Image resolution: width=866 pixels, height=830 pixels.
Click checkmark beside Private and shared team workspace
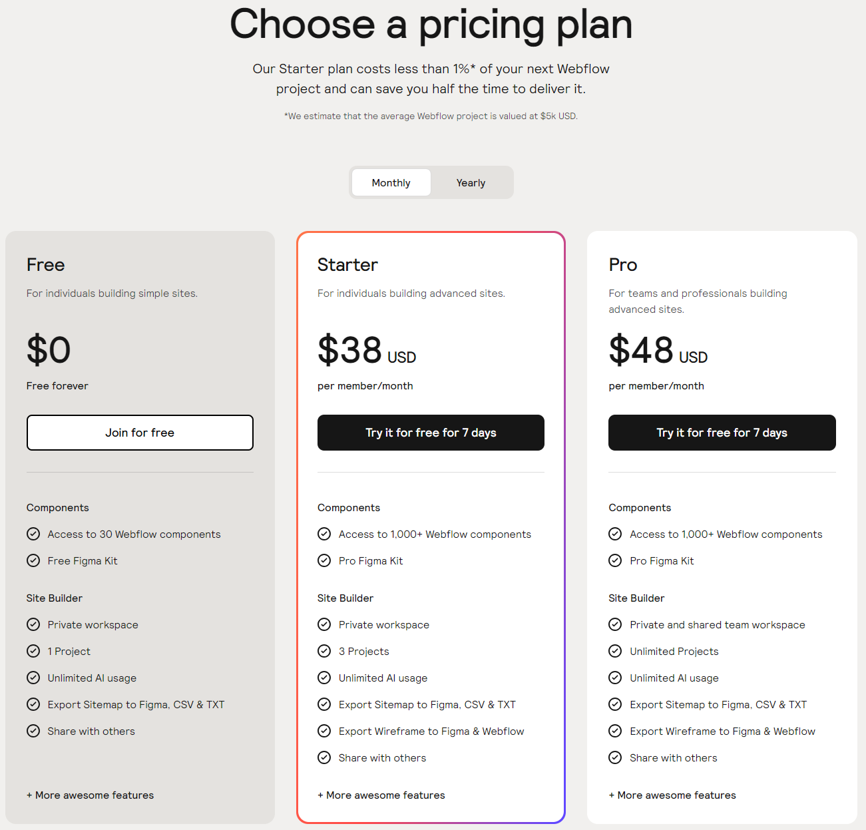[x=615, y=624]
